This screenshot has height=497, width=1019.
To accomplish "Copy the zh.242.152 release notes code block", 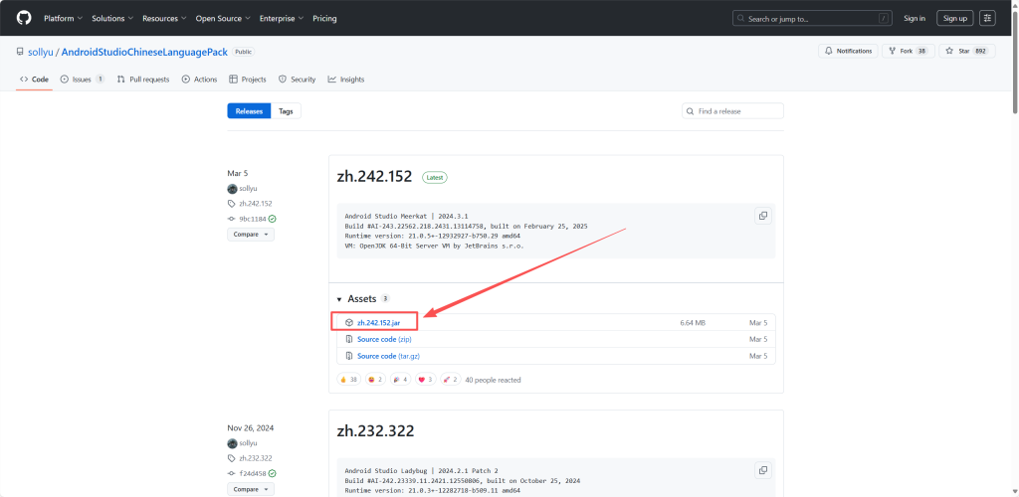I will click(763, 216).
